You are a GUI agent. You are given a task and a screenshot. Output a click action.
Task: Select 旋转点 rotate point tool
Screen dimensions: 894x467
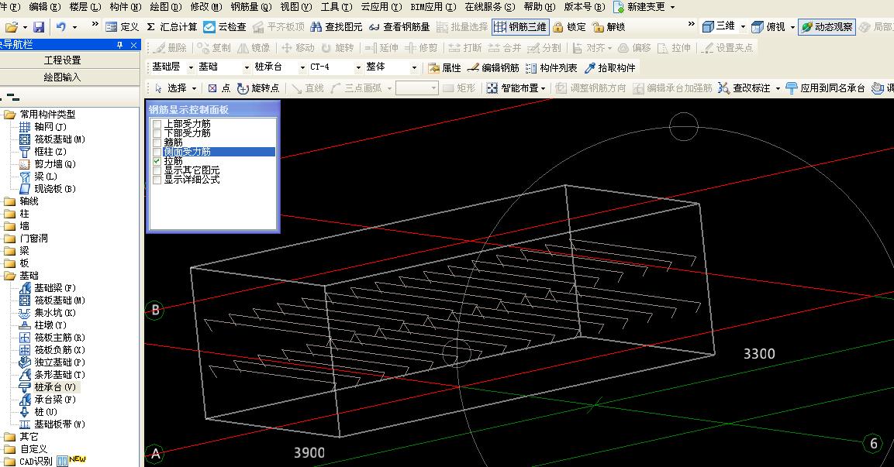point(258,88)
